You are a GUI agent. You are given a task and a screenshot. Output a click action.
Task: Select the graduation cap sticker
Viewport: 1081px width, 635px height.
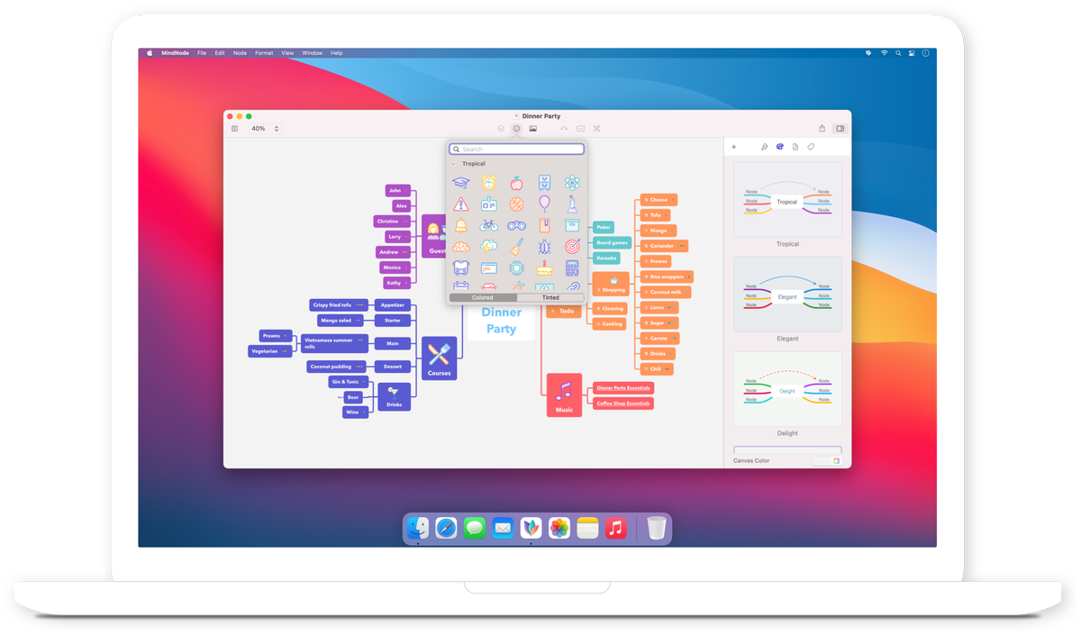460,182
